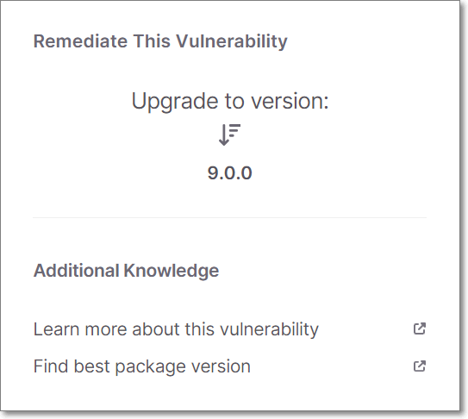Viewport: 468px width, 419px height.
Task: Click the Additional Knowledge heading
Action: 126,271
